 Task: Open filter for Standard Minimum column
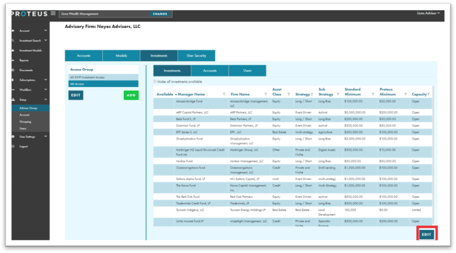[373, 94]
